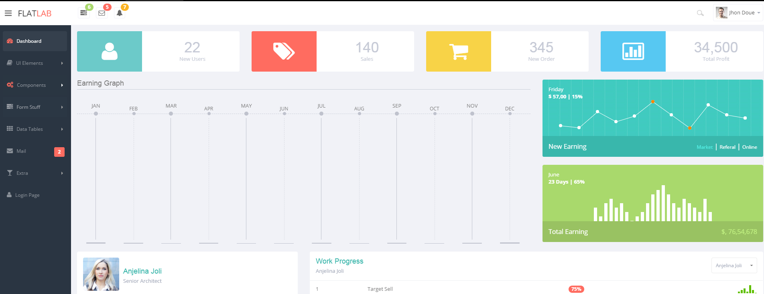Open the envelope messages icon in header
This screenshot has width=764, height=294.
coord(102,13)
